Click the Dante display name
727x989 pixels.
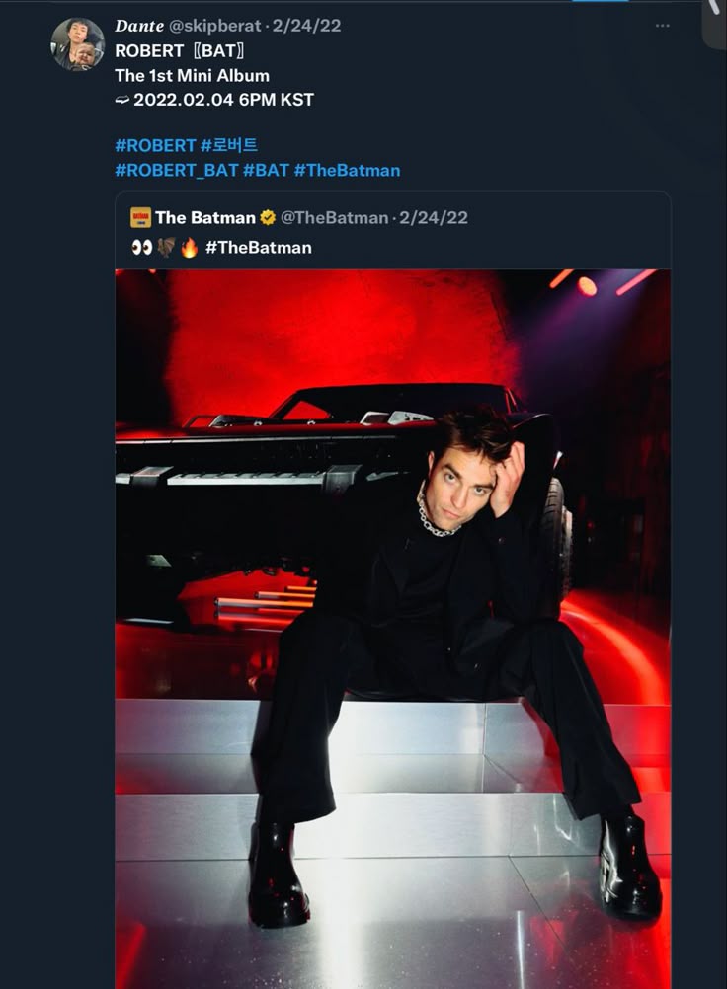click(x=139, y=26)
